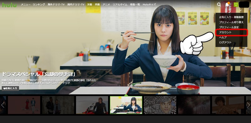Select thumbnail with couple in red dress
This screenshot has height=123, width=251.
pos(24,105)
